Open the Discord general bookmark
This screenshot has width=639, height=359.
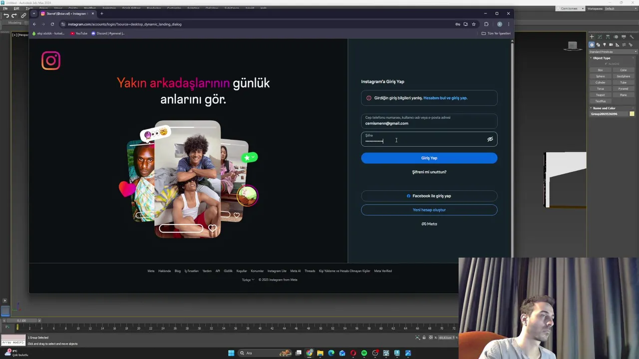click(108, 33)
